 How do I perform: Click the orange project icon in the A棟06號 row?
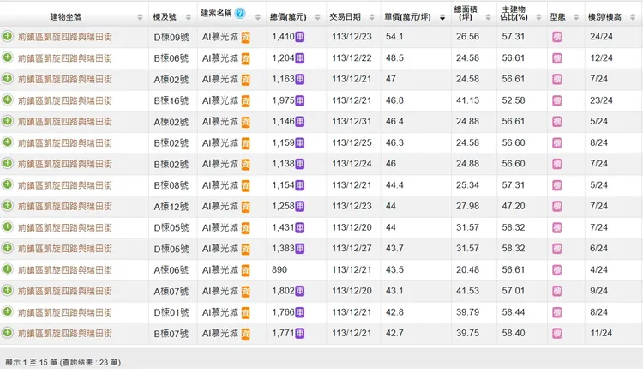click(x=245, y=270)
